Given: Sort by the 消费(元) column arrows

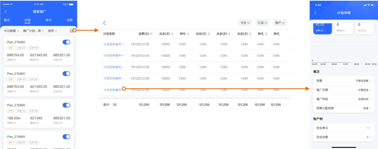Looking at the screenshot, I should tap(151, 34).
